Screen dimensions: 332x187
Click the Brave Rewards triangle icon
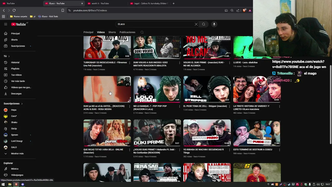point(250,10)
